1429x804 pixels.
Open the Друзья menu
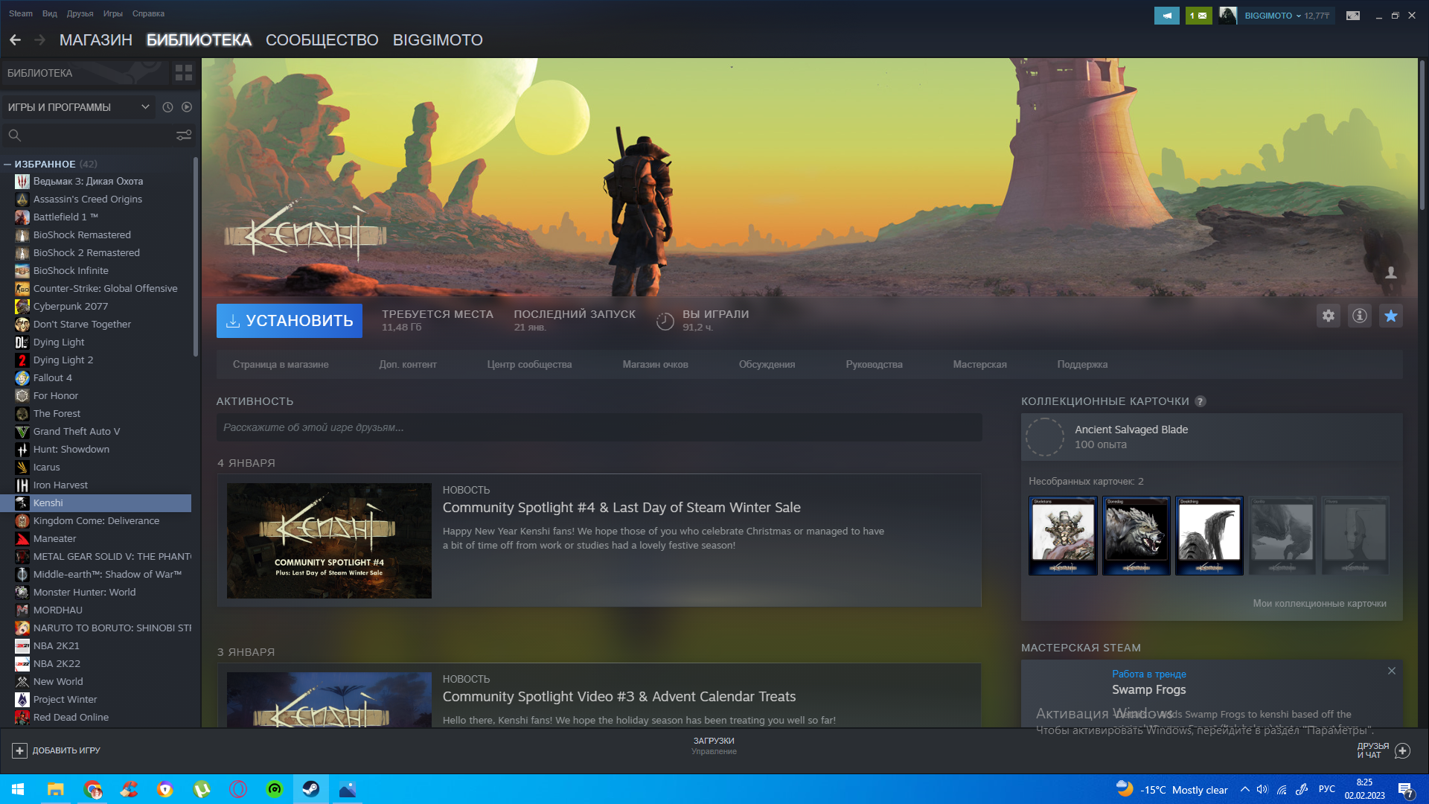point(80,13)
